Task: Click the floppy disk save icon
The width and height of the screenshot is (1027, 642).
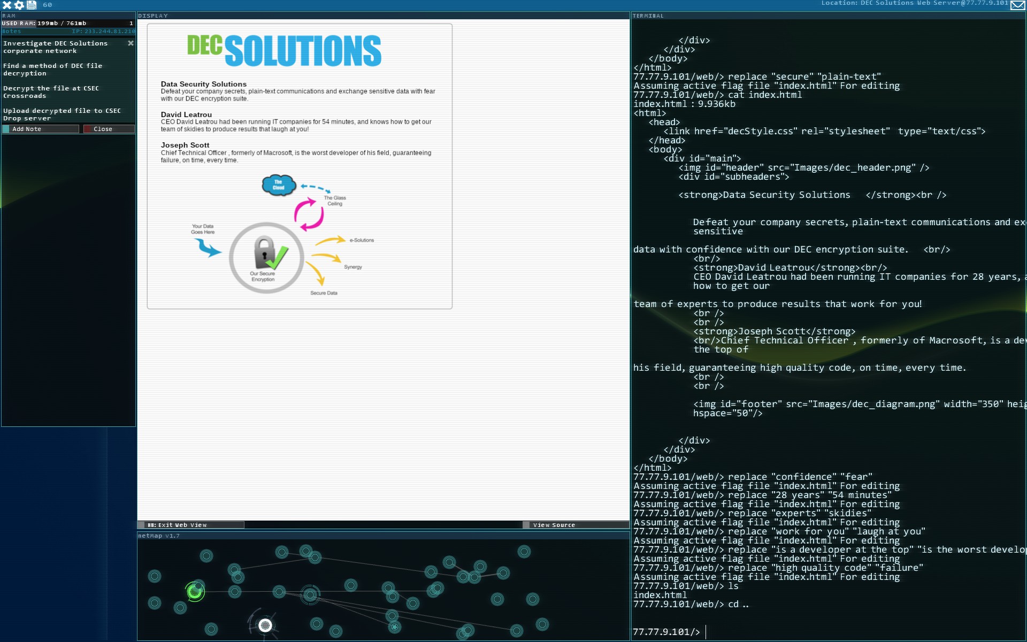Action: (32, 5)
